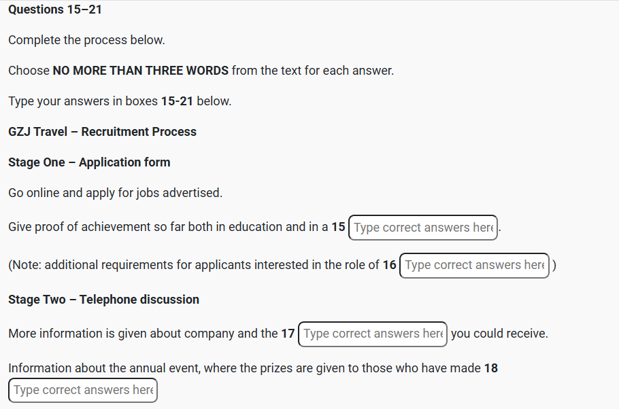The image size is (619, 409).
Task: Click the "Go online and apply for jobs" sentence
Action: [115, 193]
